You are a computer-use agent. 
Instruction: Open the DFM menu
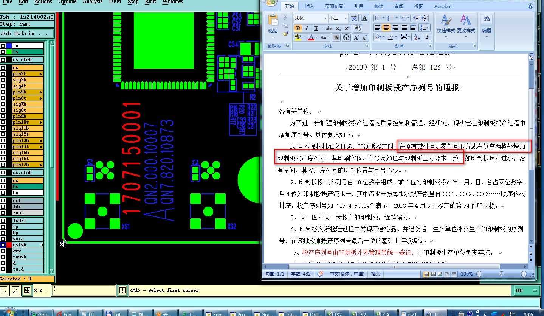[x=115, y=2]
